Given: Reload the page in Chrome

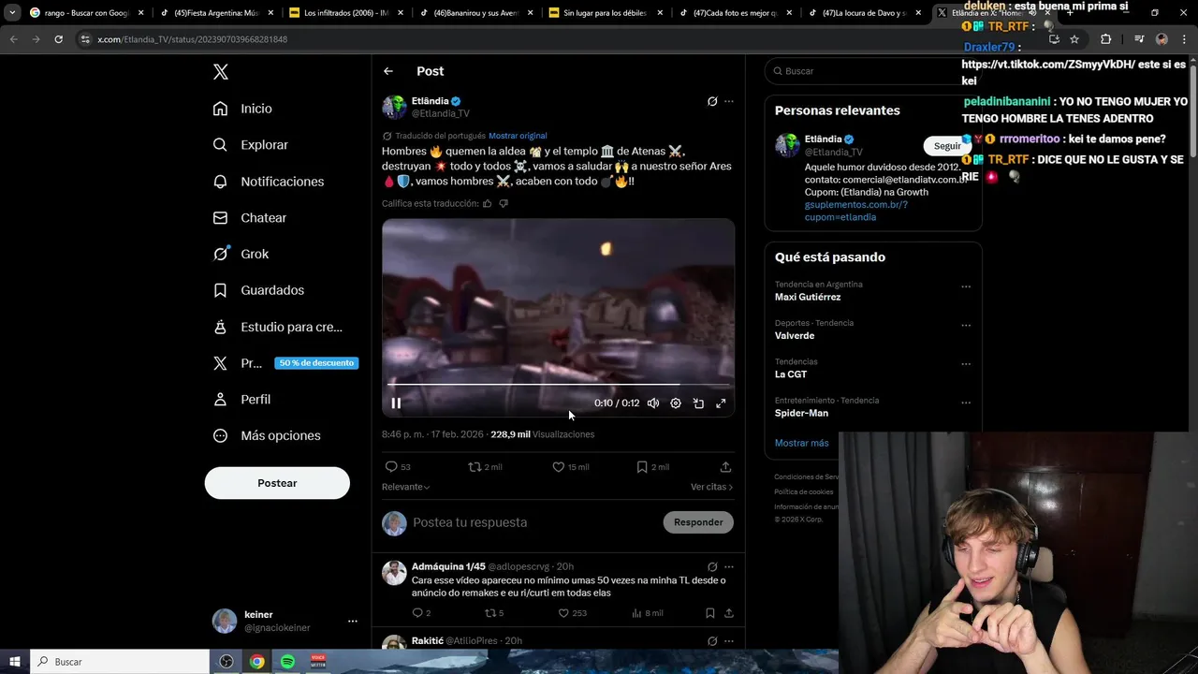Looking at the screenshot, I should 58,39.
